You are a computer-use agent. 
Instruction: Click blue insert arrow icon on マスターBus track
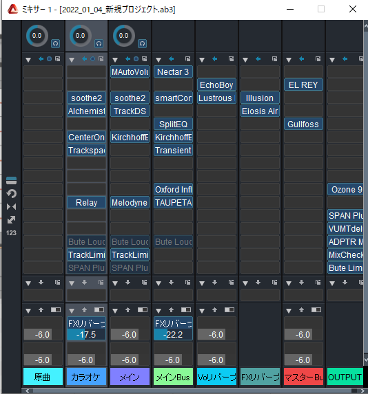tap(302, 59)
